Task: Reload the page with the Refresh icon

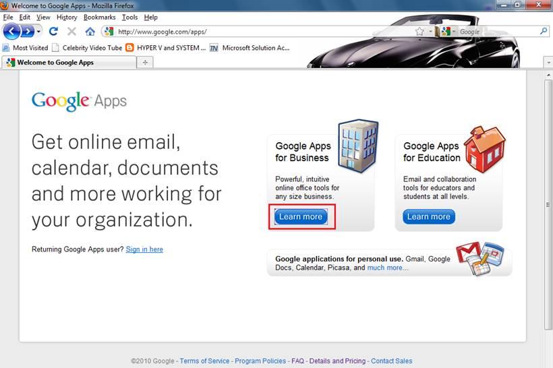Action: 53,32
